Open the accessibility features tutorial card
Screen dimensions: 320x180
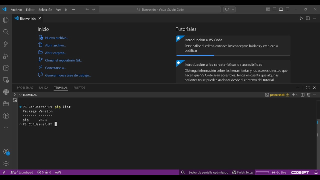click(x=233, y=72)
